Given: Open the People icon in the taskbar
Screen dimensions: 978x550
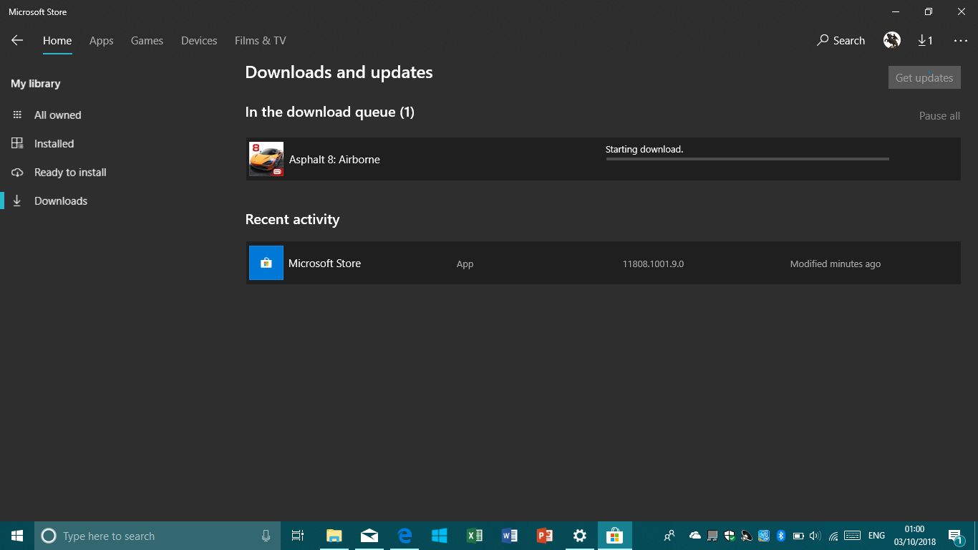Looking at the screenshot, I should tap(669, 536).
